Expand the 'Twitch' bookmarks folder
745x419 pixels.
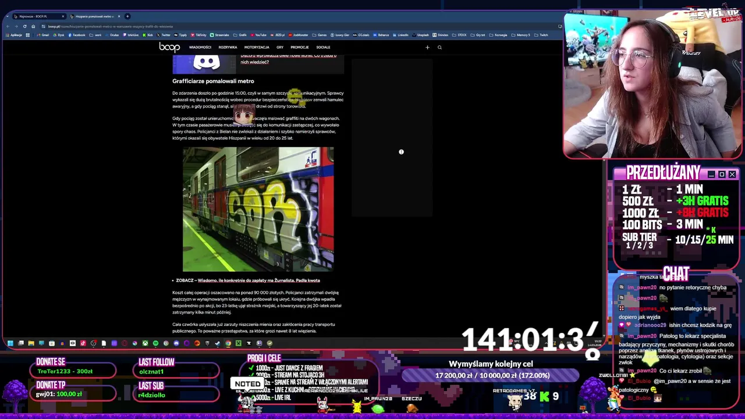[541, 35]
